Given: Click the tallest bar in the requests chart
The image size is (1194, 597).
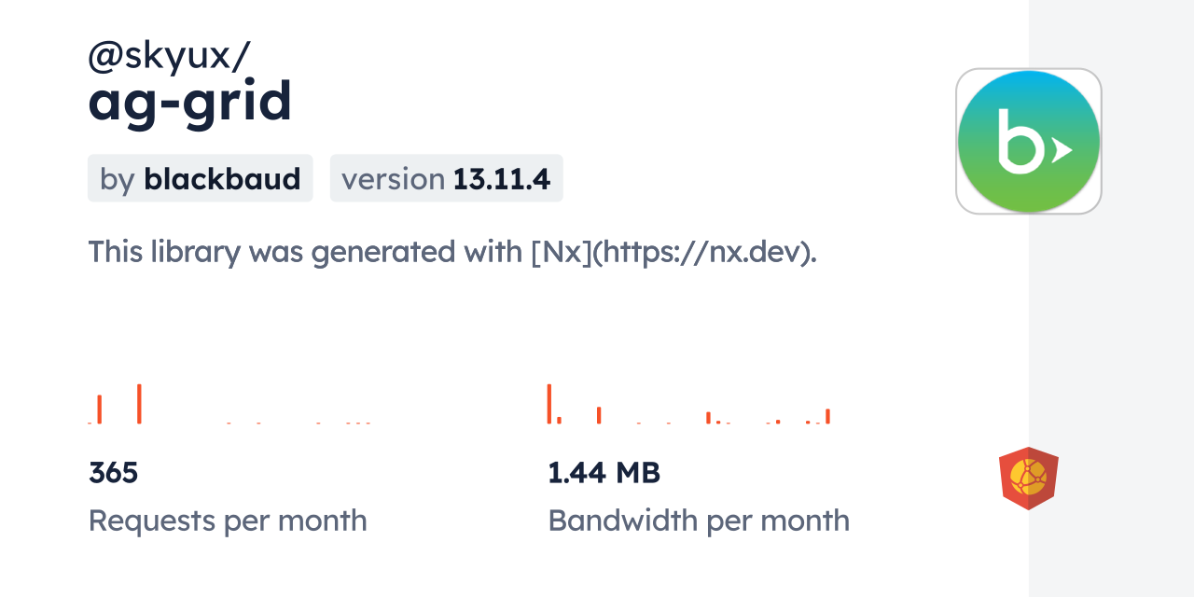Looking at the screenshot, I should tap(139, 404).
